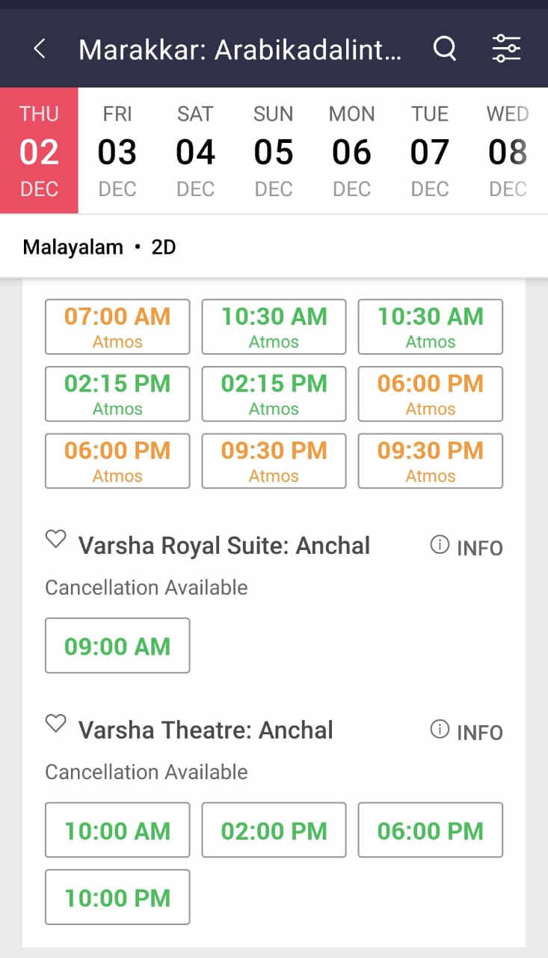Open the search icon in header
Screen dimensions: 548x958
445,49
